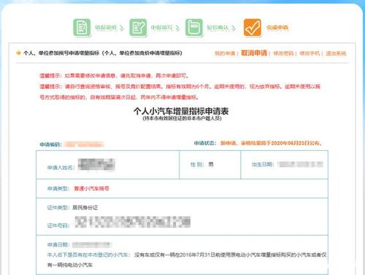365x275 pixels.
Task: Click the green document icon for step one
Action: 82,28
